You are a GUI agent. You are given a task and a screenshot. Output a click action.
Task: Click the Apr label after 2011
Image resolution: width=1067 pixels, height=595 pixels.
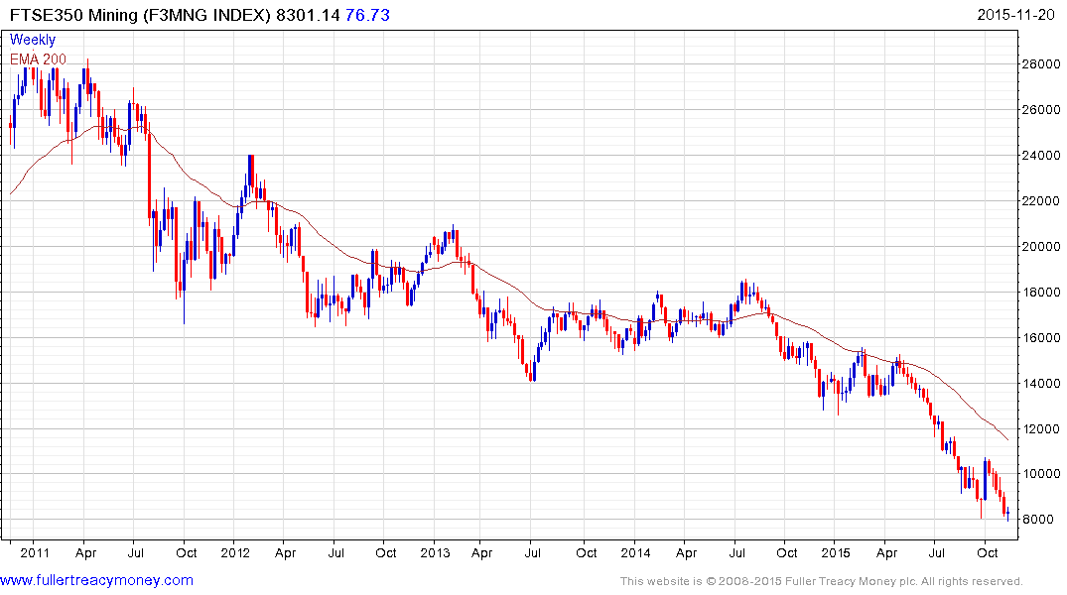[85, 553]
